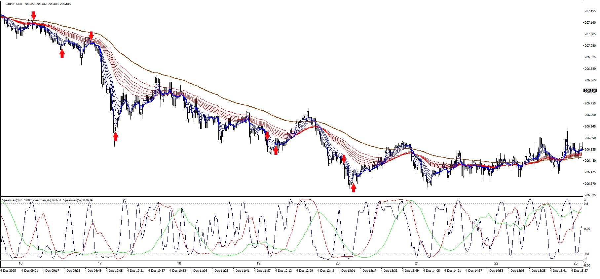The width and height of the screenshot is (600, 279).
Task: Click the topmost red down arrow near 207.195
Action: [33, 15]
